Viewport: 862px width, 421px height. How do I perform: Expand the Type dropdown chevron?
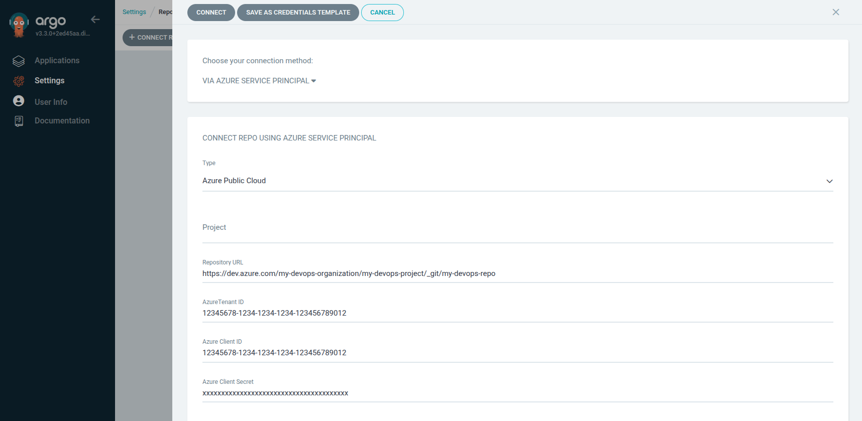(x=829, y=181)
